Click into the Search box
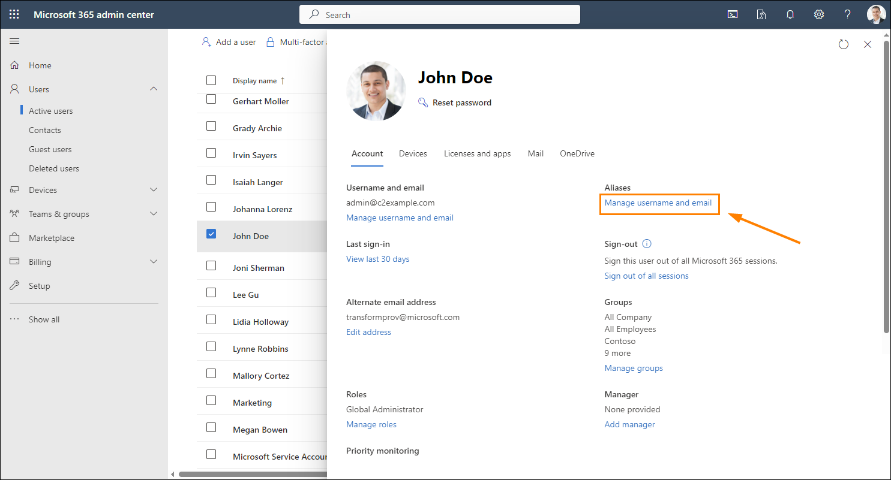This screenshot has height=480, width=891. [440, 14]
